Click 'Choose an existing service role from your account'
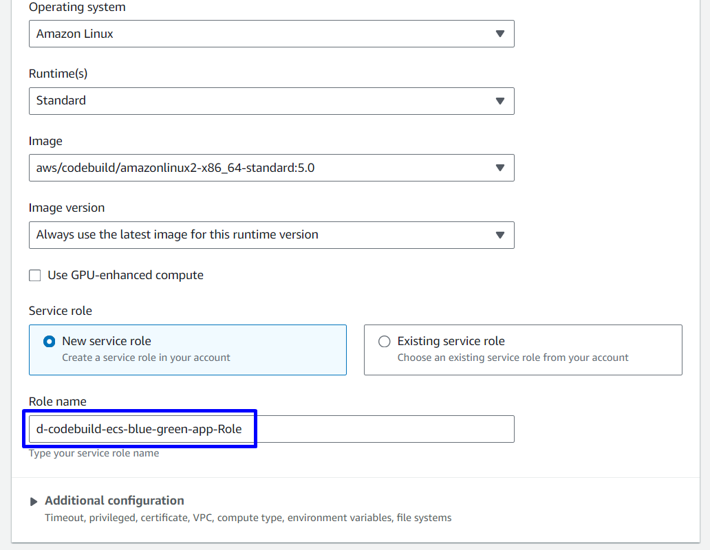Image resolution: width=710 pixels, height=550 pixels. point(513,357)
